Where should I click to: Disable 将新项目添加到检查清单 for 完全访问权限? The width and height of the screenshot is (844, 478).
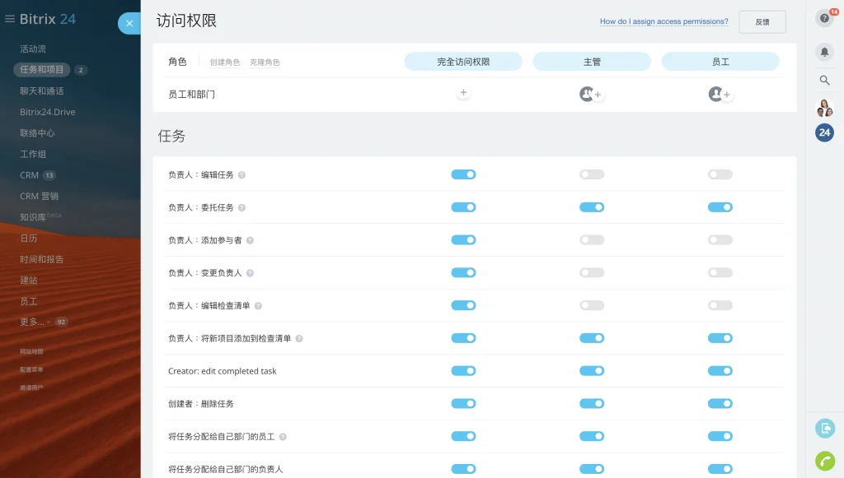coord(463,338)
